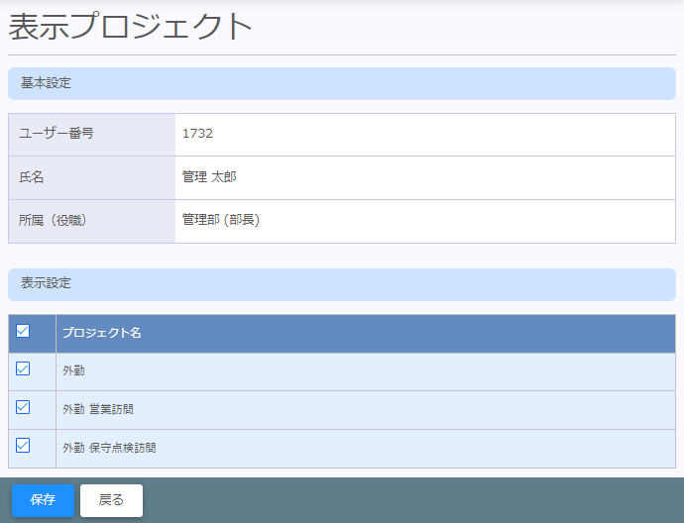The image size is (684, 523).
Task: Click the ユーザー番号 field label
Action: coord(57,134)
